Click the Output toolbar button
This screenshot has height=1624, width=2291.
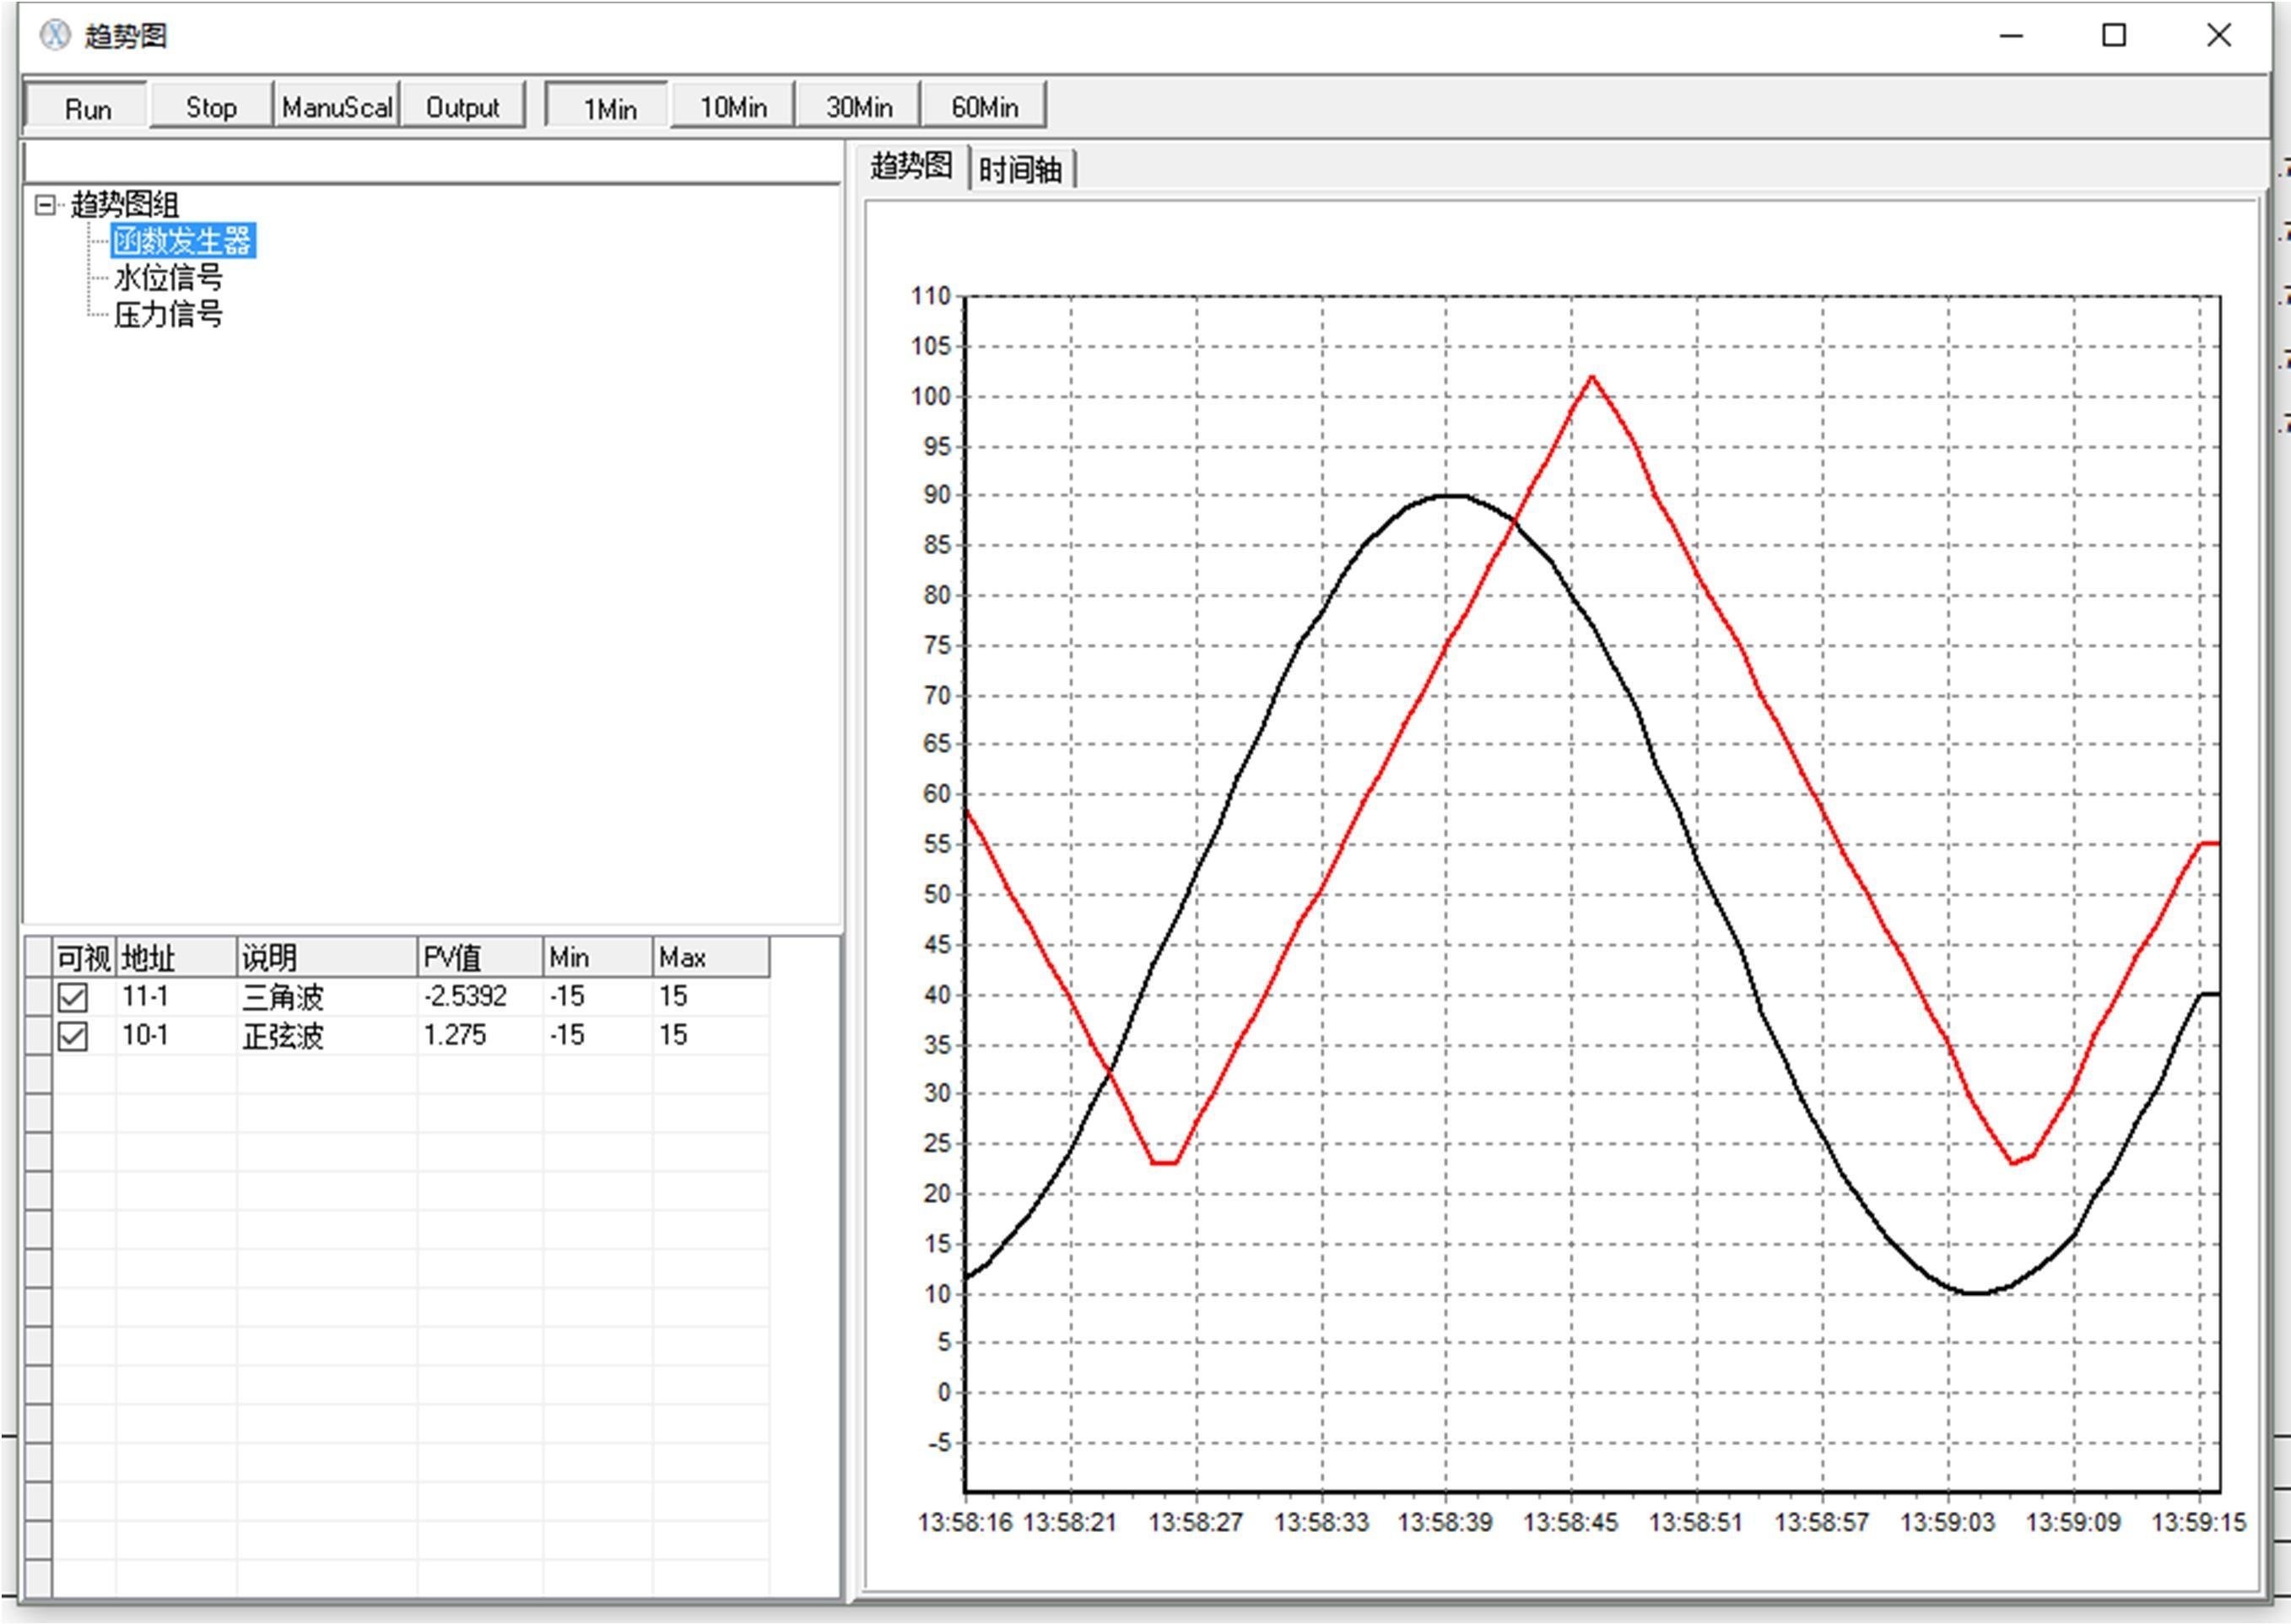[462, 107]
